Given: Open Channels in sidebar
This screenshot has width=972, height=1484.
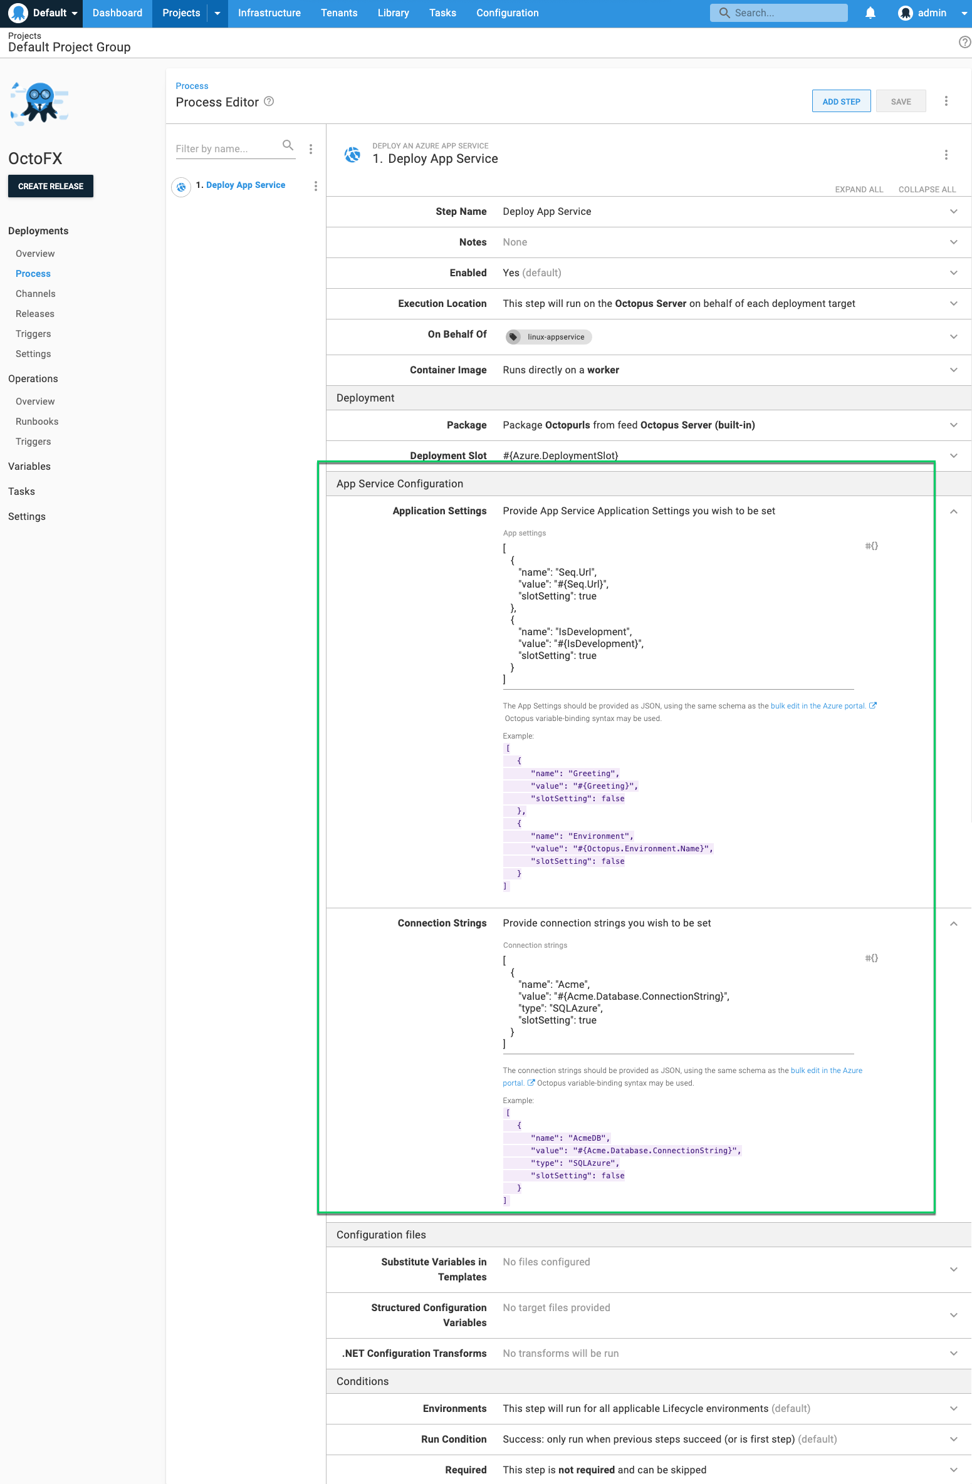Looking at the screenshot, I should pos(36,294).
